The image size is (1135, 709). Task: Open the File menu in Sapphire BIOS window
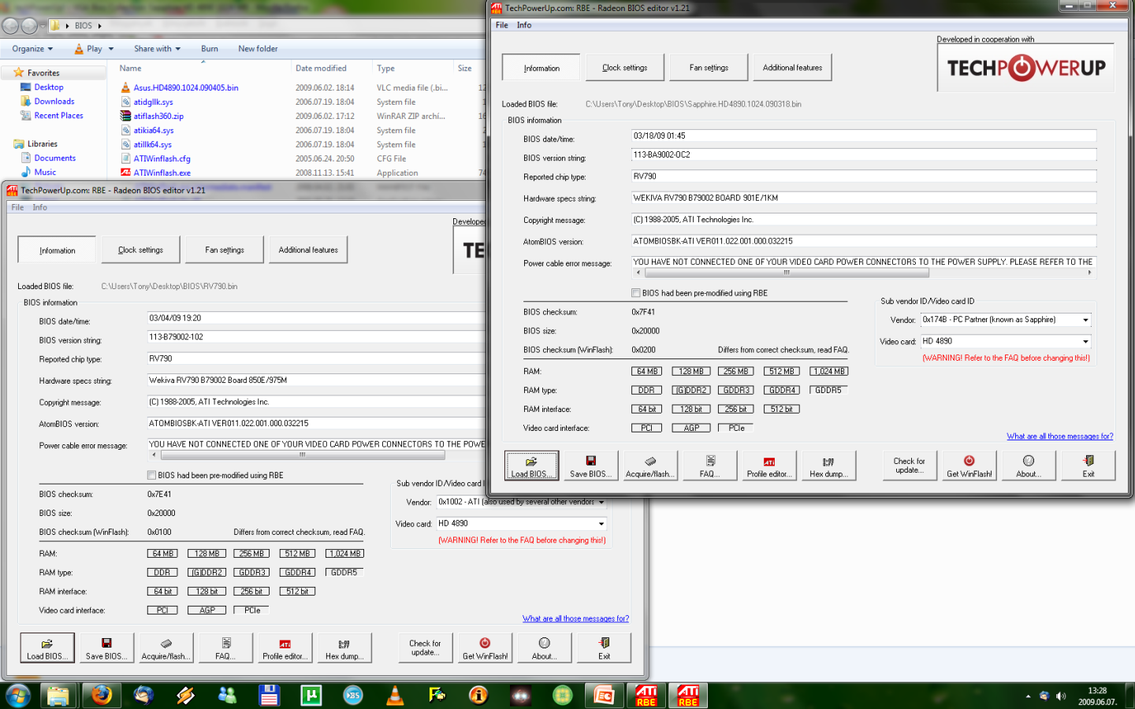[x=502, y=25]
